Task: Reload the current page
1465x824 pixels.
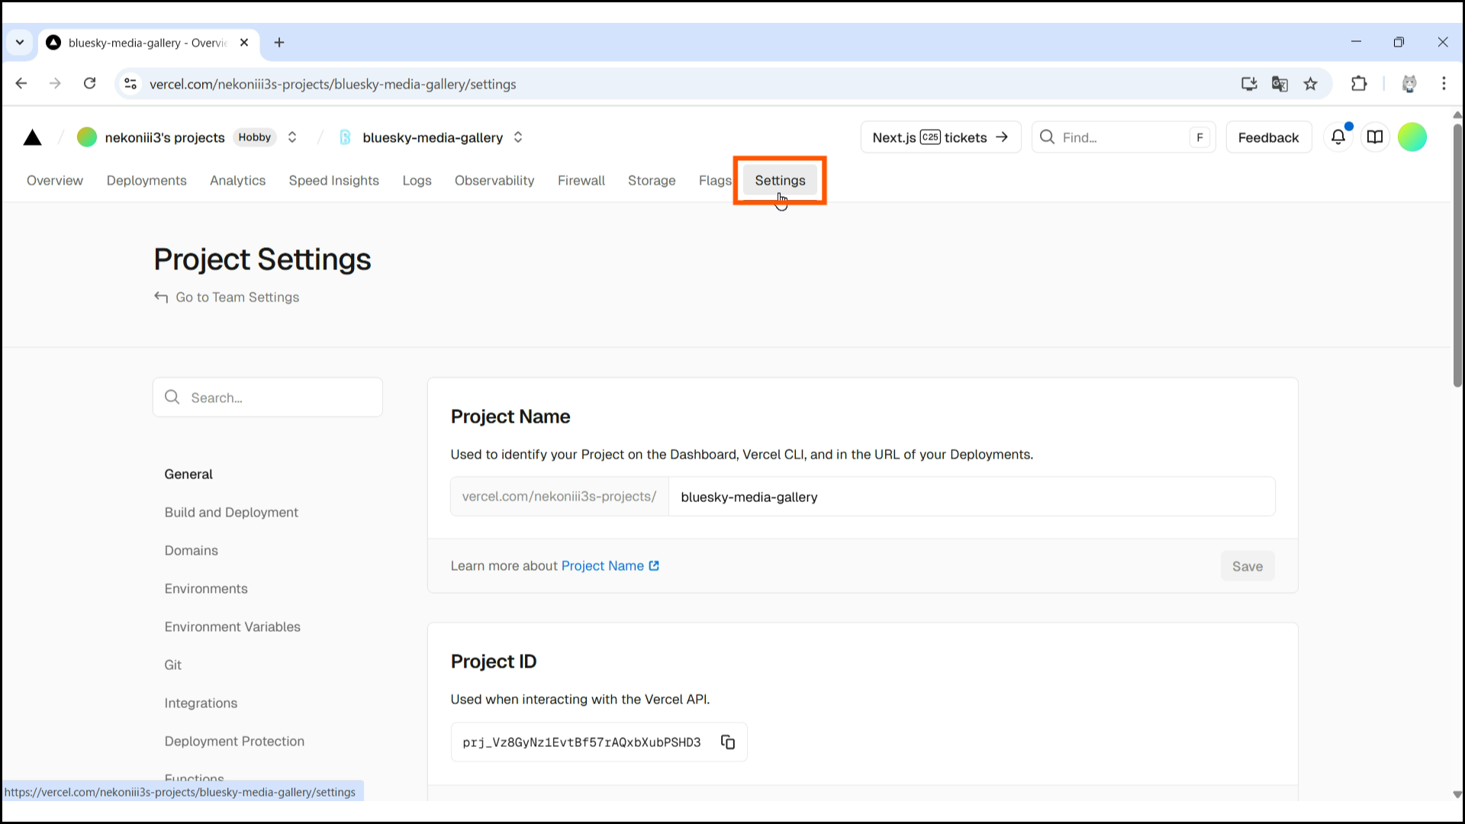Action: [89, 84]
